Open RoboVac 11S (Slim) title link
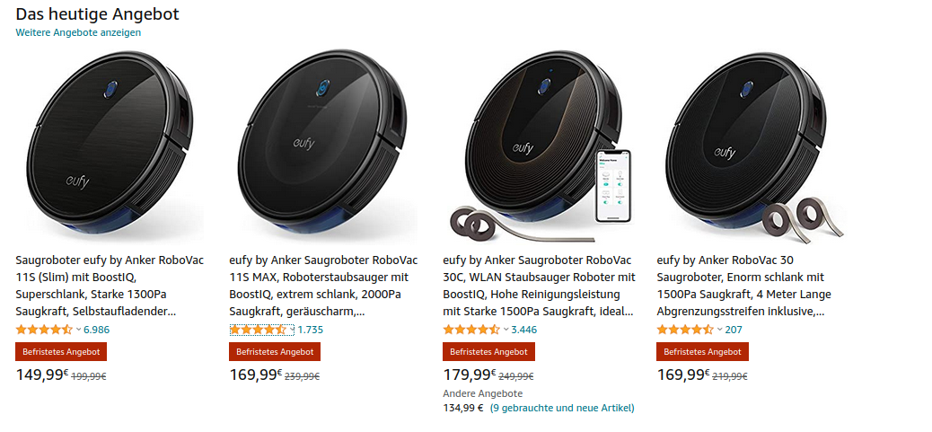The height and width of the screenshot is (432, 932). pyautogui.click(x=110, y=286)
